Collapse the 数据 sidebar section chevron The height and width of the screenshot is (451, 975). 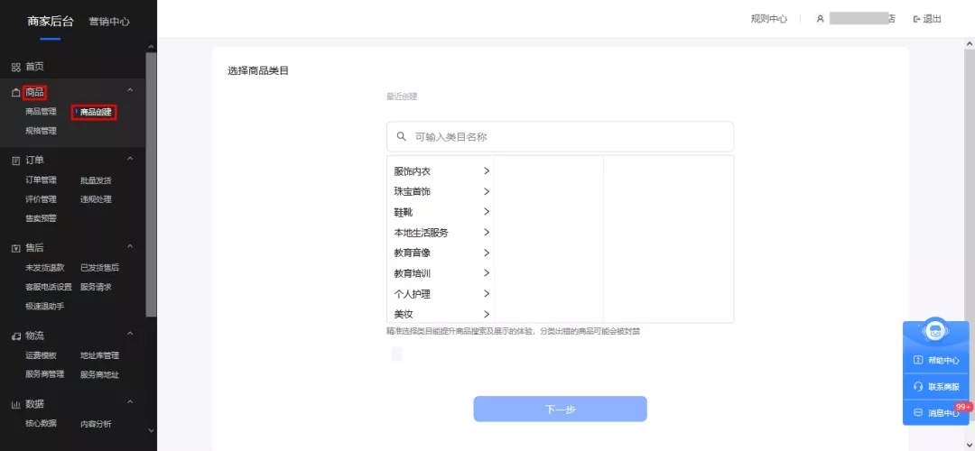point(130,402)
